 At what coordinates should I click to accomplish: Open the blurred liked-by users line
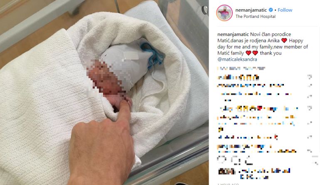(x=254, y=173)
